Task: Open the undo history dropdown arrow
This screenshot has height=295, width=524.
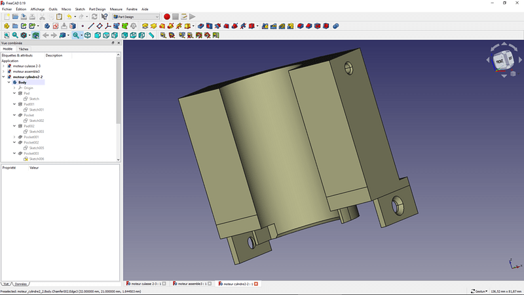Action: coord(75,17)
